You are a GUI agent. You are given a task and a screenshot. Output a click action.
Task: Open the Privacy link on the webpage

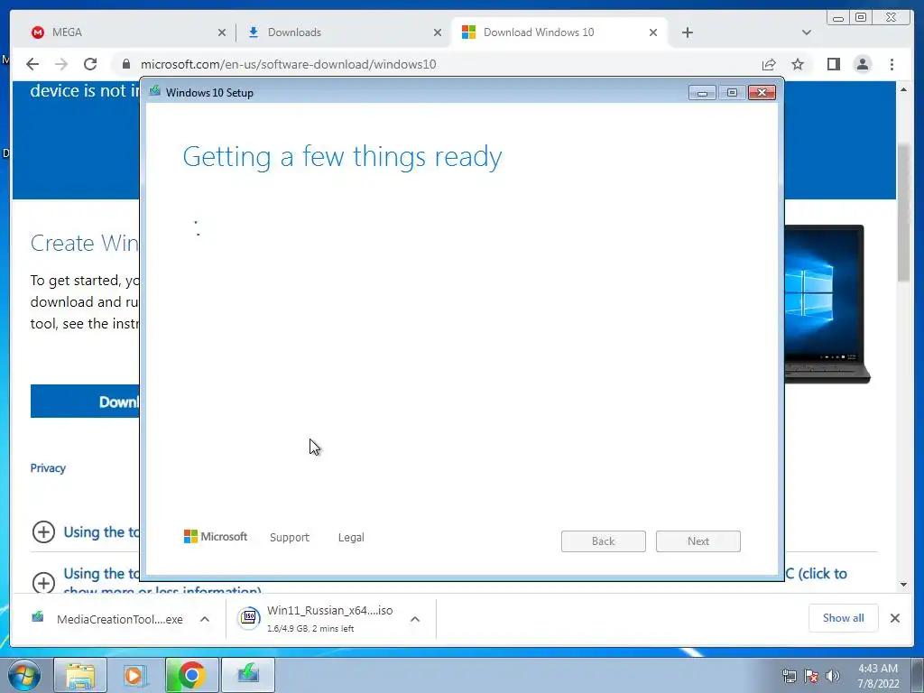point(48,468)
